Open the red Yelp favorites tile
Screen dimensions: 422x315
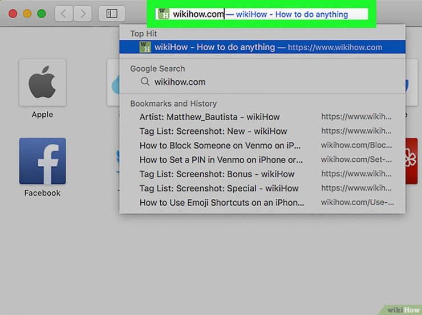point(412,161)
